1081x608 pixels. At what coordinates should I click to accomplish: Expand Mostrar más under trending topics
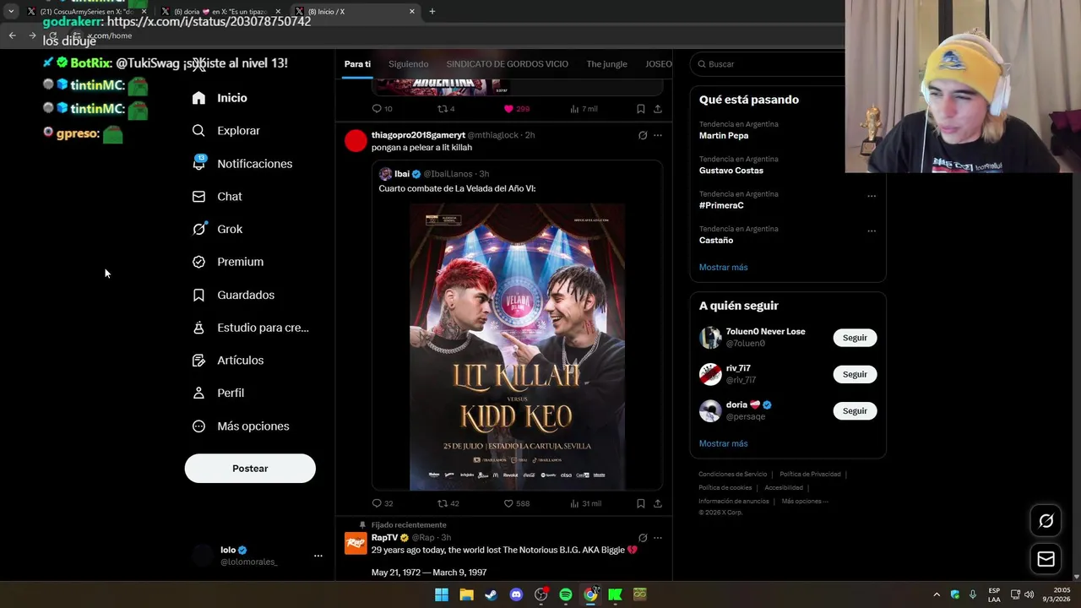[x=723, y=268]
